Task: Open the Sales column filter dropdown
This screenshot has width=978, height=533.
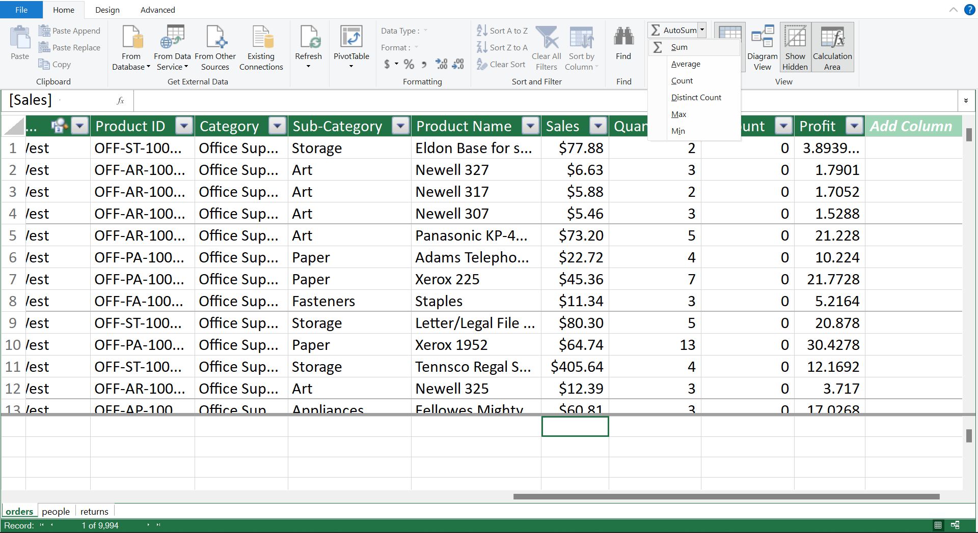Action: [x=599, y=126]
